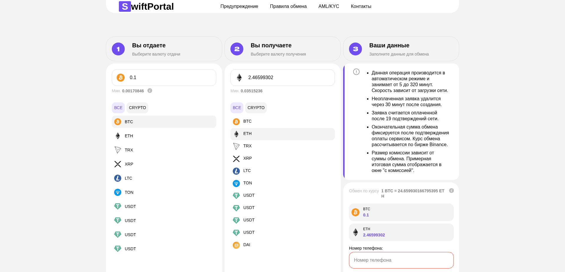Choose BTC label in the receive currency list

pyautogui.click(x=247, y=121)
